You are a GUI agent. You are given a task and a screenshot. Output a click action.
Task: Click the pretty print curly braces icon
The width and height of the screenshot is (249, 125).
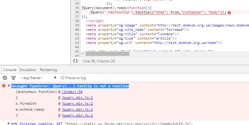coord(75,61)
